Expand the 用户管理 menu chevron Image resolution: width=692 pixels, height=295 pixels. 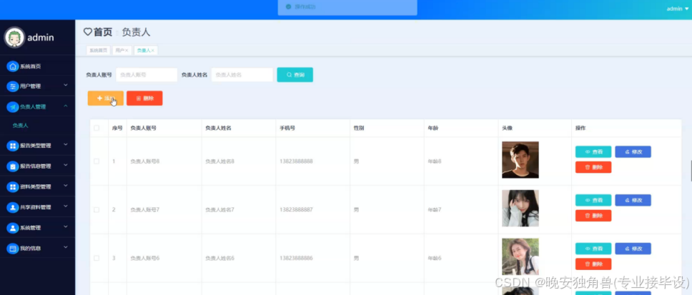(x=65, y=85)
